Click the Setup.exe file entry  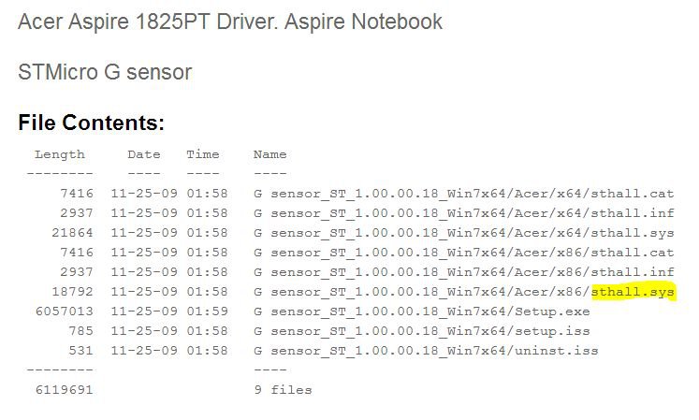tap(422, 311)
